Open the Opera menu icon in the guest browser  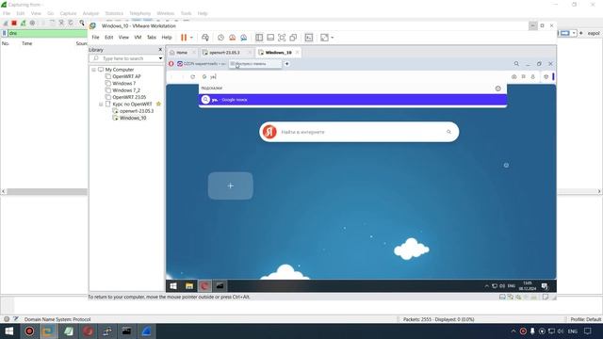pos(171,64)
